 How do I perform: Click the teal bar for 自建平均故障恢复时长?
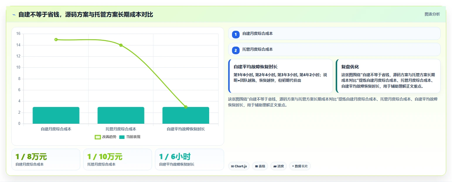click(186, 115)
